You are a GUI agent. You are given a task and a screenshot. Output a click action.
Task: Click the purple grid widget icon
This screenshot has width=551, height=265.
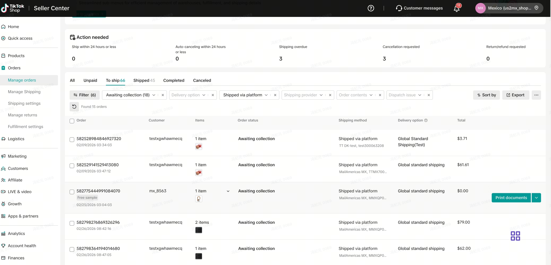[515, 236]
